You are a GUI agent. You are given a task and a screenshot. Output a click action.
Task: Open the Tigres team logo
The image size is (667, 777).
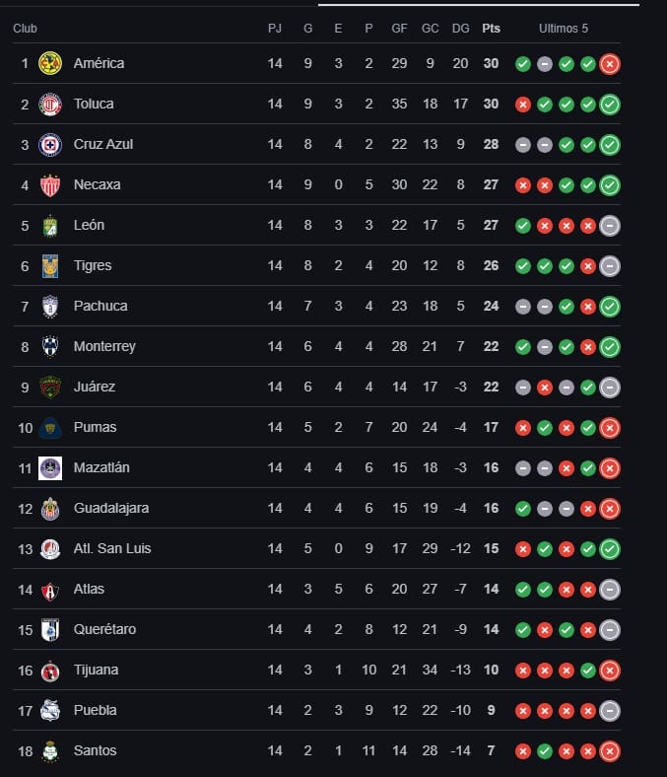tap(50, 266)
